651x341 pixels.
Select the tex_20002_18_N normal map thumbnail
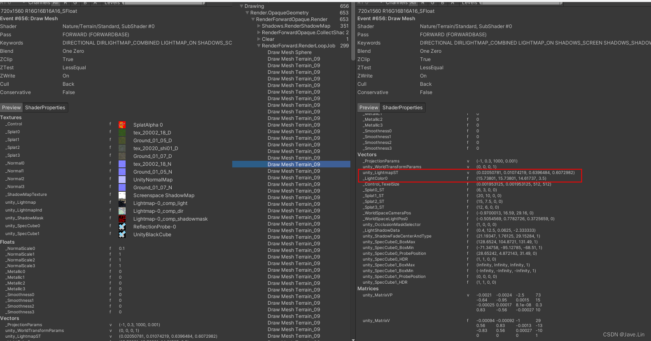coord(122,164)
